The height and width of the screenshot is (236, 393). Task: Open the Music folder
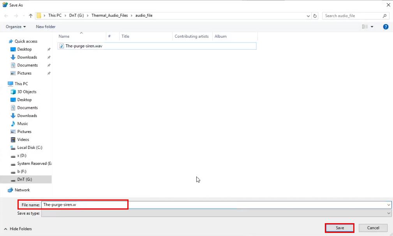(x=23, y=124)
